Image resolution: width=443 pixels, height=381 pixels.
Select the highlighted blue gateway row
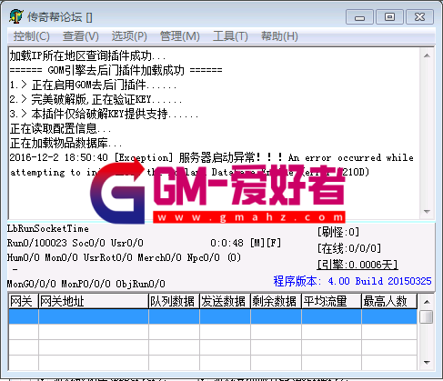tap(213, 316)
